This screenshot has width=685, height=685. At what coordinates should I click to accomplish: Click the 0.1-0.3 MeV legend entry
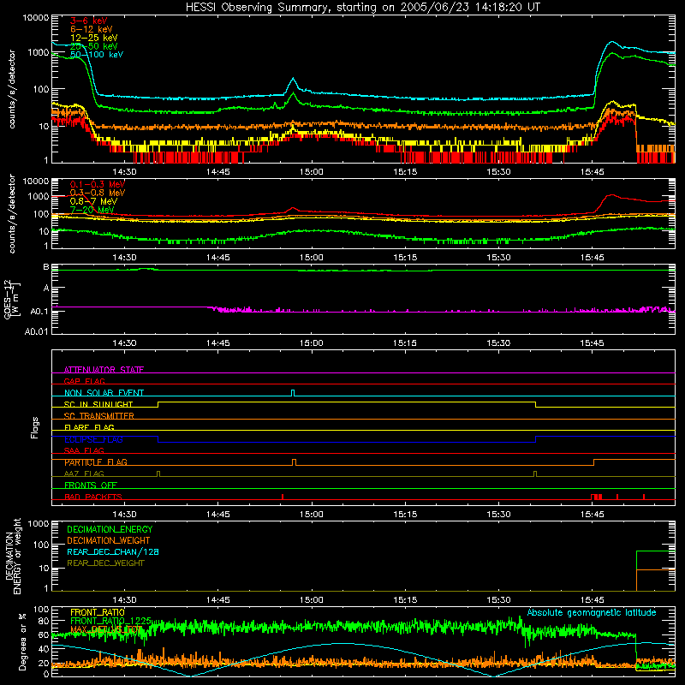pos(98,184)
